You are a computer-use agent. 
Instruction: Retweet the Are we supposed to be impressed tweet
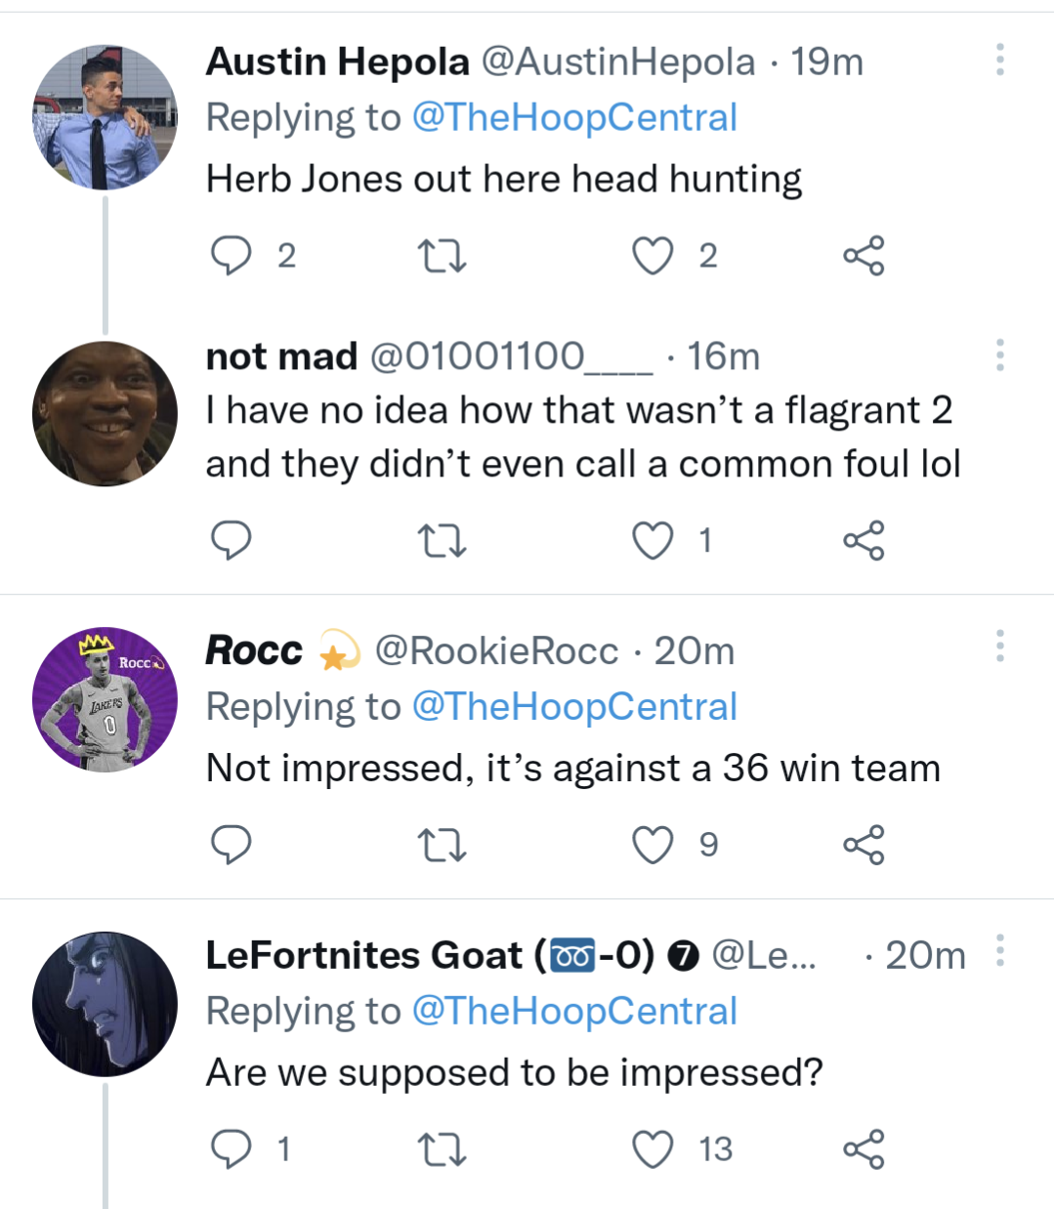tap(441, 1148)
